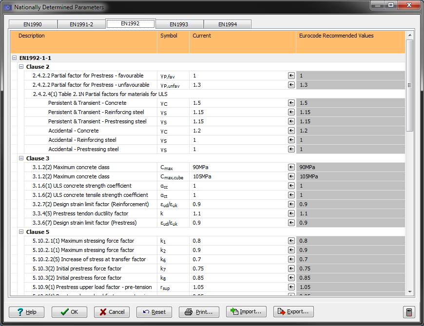Viewport: 424px width, 326px height.
Task: Confirm with the OK button
Action: (69, 312)
